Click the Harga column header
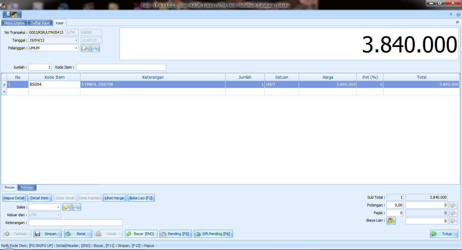This screenshot has height=250, width=462. tap(328, 77)
